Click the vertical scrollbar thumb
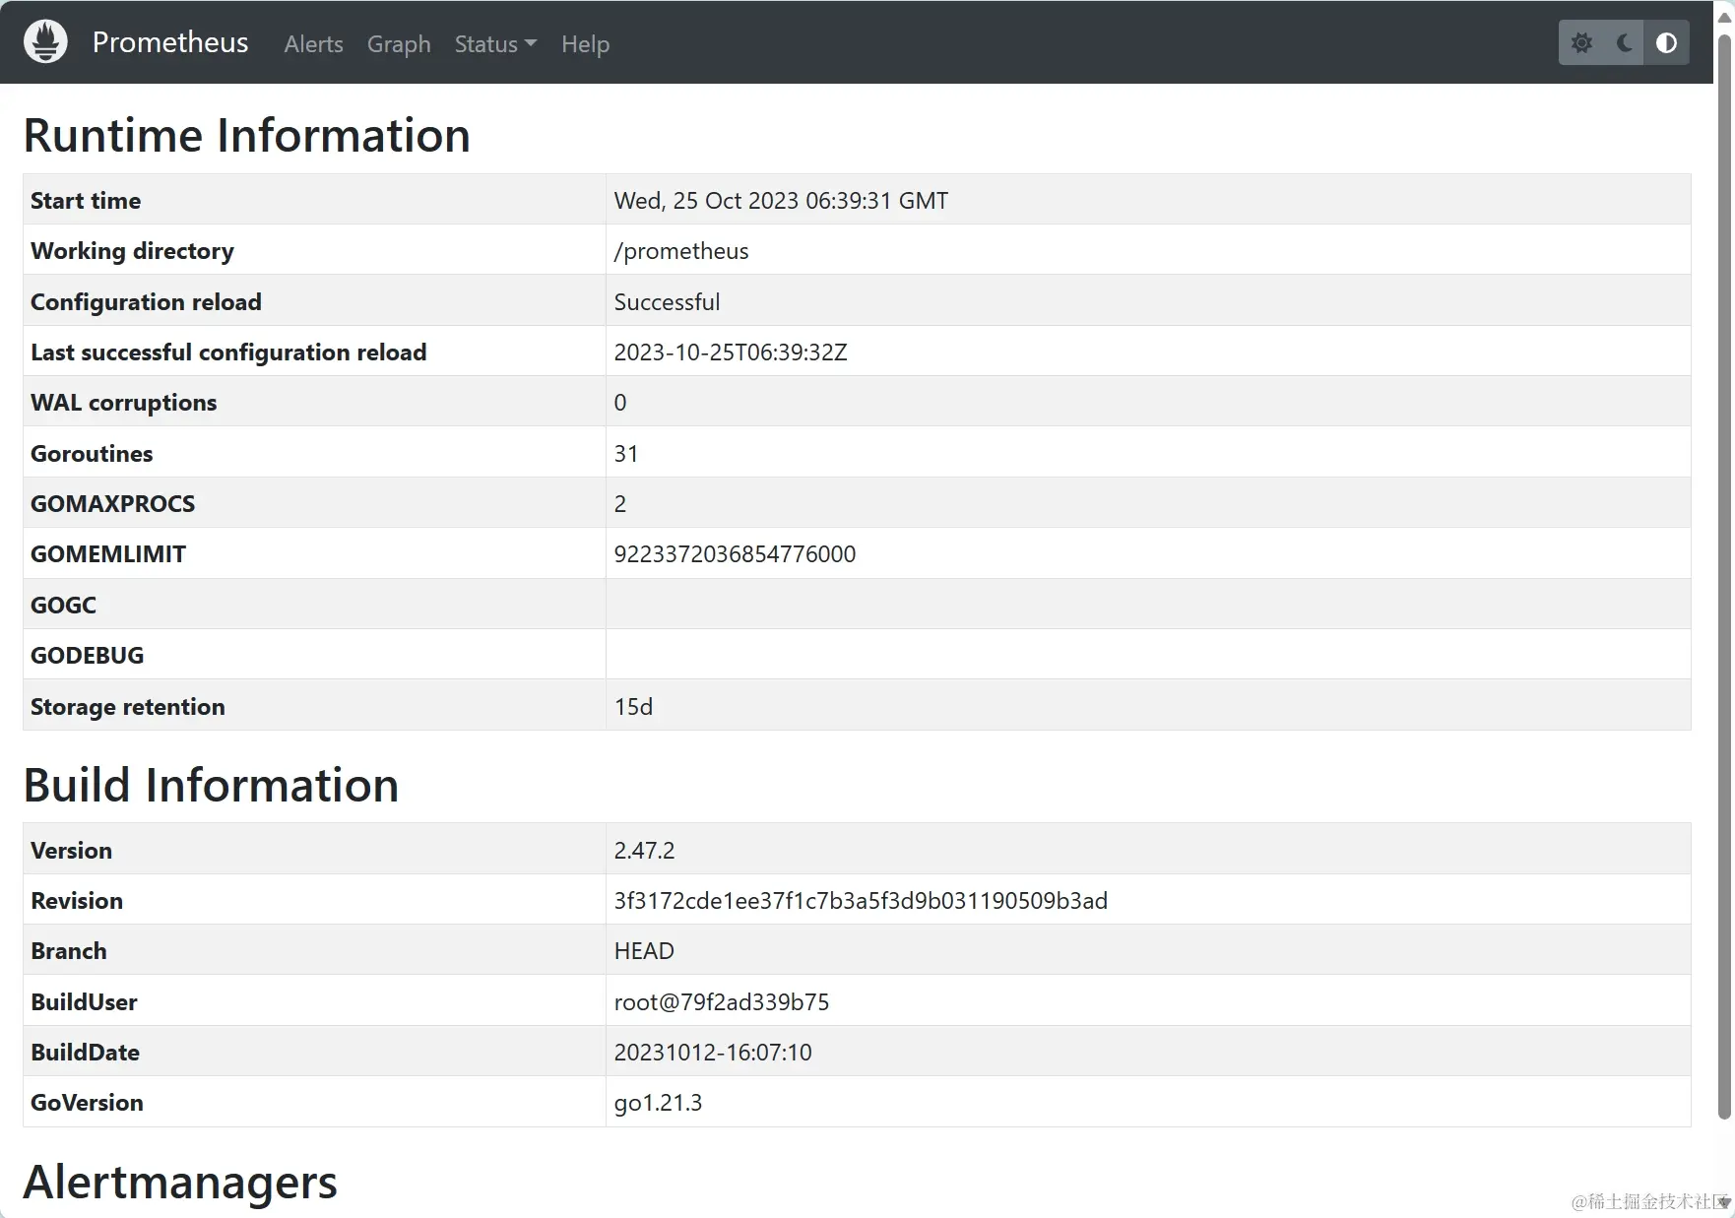The width and height of the screenshot is (1735, 1218). (x=1724, y=576)
